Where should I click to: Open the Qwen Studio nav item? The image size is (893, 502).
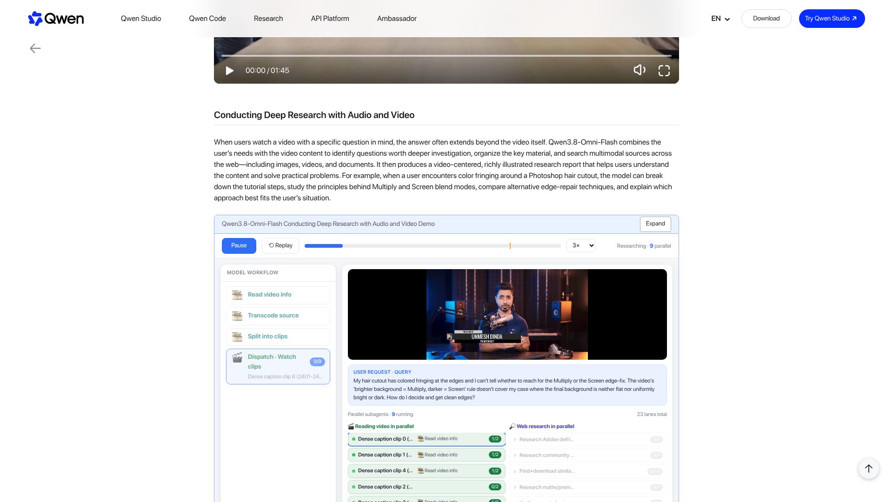(141, 19)
